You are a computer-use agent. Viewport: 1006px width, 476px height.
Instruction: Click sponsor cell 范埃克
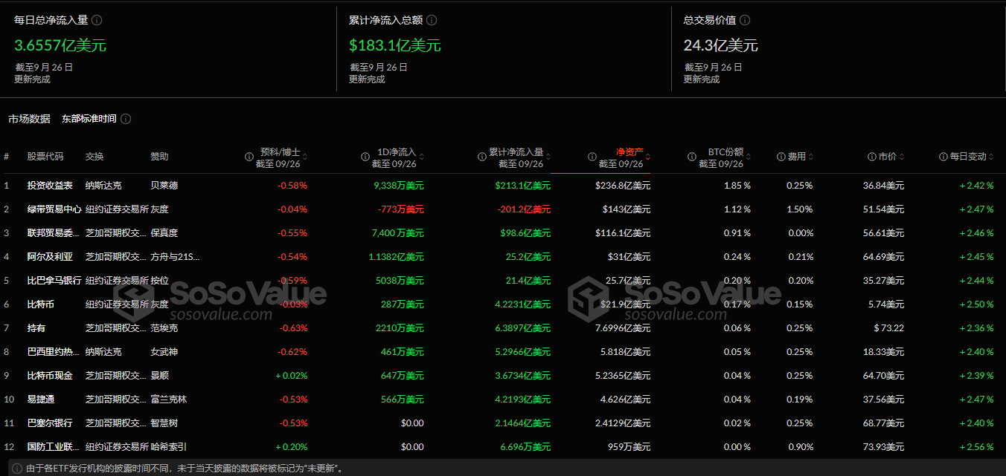click(164, 328)
